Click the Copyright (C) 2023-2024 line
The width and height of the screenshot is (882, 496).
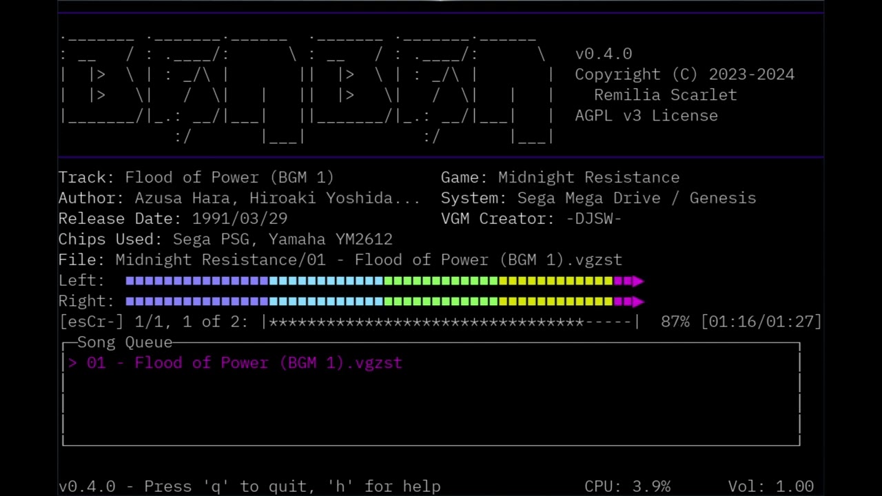pyautogui.click(x=685, y=74)
